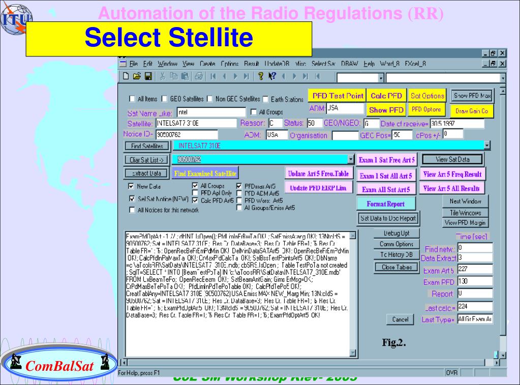Click the first-record arrow beside the empty toolbar combo box

pos(317,77)
